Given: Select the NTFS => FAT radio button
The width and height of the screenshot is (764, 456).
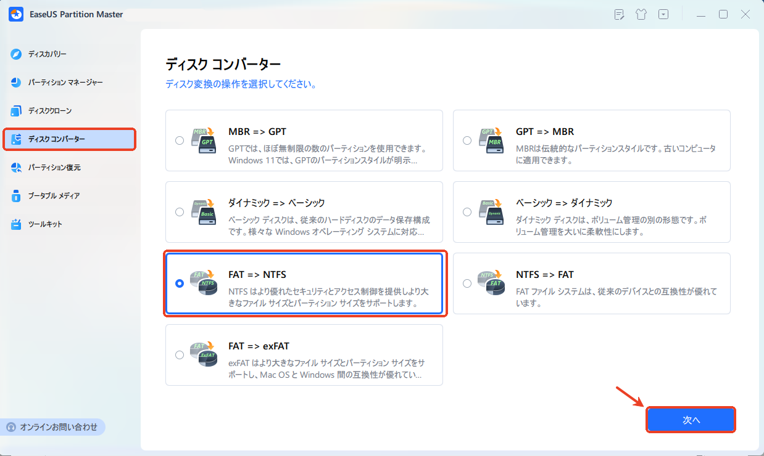Looking at the screenshot, I should [467, 283].
